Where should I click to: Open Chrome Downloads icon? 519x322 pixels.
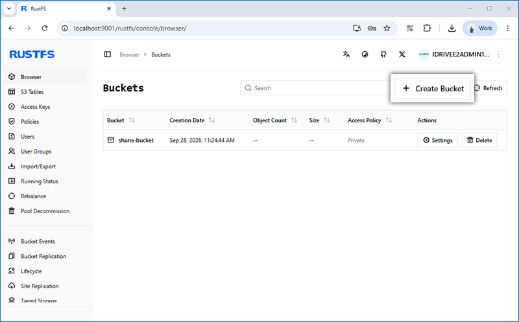point(452,28)
